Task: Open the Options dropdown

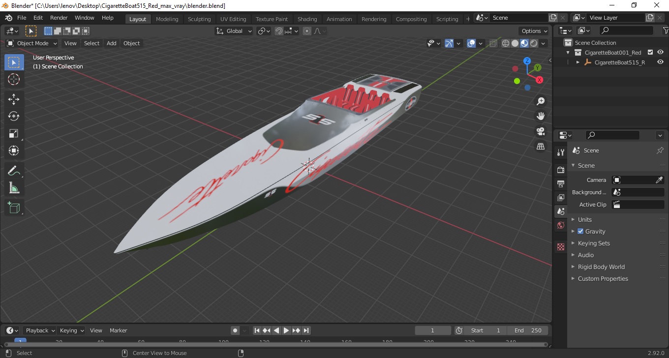Action: coord(534,31)
